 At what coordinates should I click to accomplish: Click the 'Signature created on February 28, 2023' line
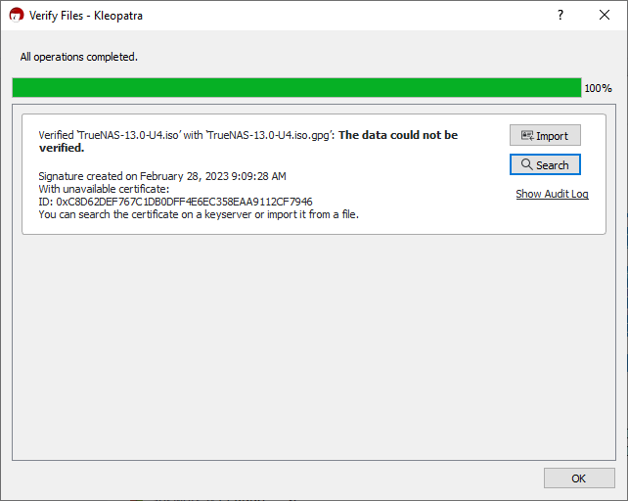point(162,176)
